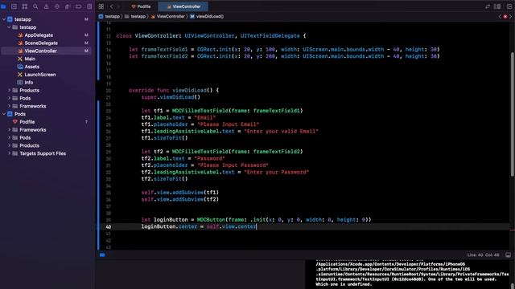Click the Products folder under the Pods project
515x289 pixels.
point(29,145)
